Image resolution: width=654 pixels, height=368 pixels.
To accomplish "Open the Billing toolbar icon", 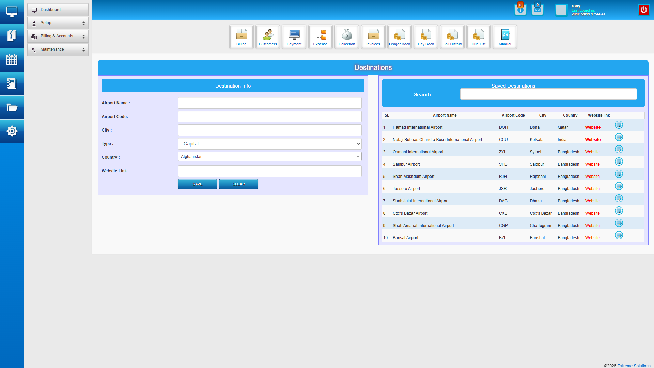I will (x=241, y=36).
